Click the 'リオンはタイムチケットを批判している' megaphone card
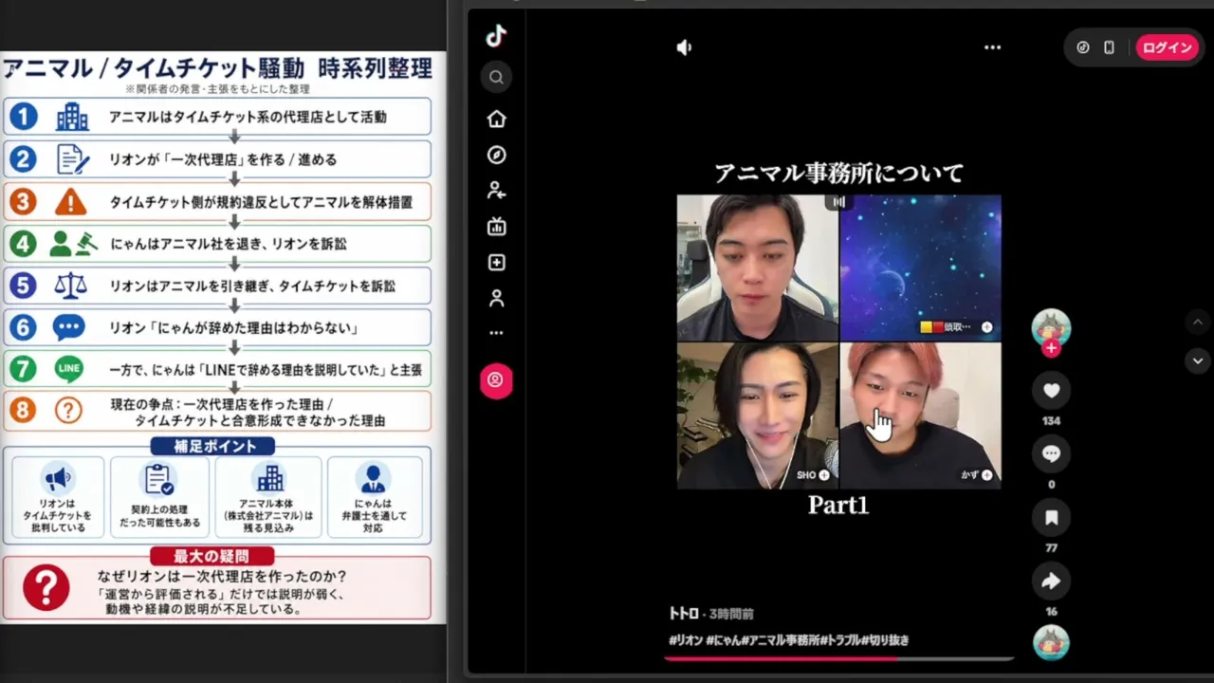Image resolution: width=1214 pixels, height=683 pixels. point(58,497)
